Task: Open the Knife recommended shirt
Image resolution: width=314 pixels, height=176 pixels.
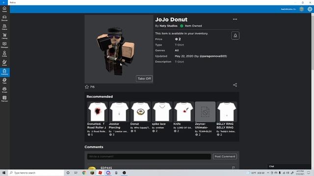Action: coord(183,117)
